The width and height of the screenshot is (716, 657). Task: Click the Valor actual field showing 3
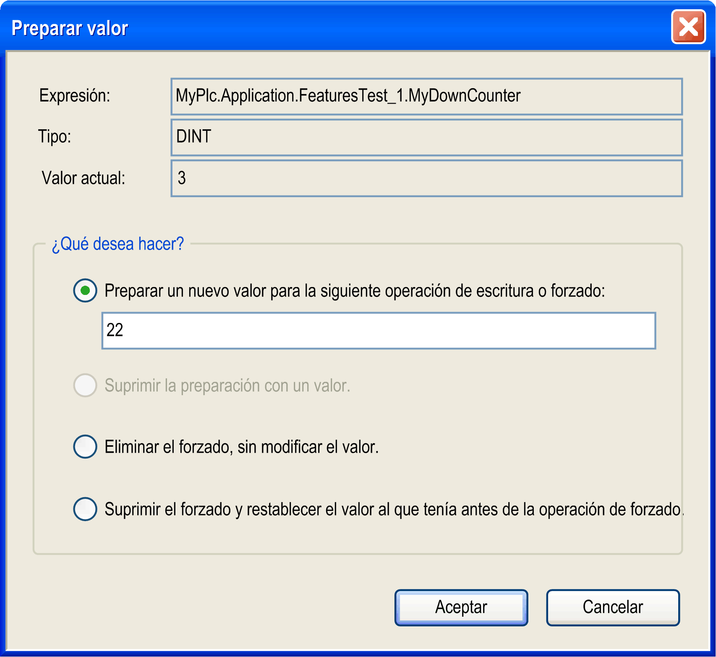coord(426,178)
